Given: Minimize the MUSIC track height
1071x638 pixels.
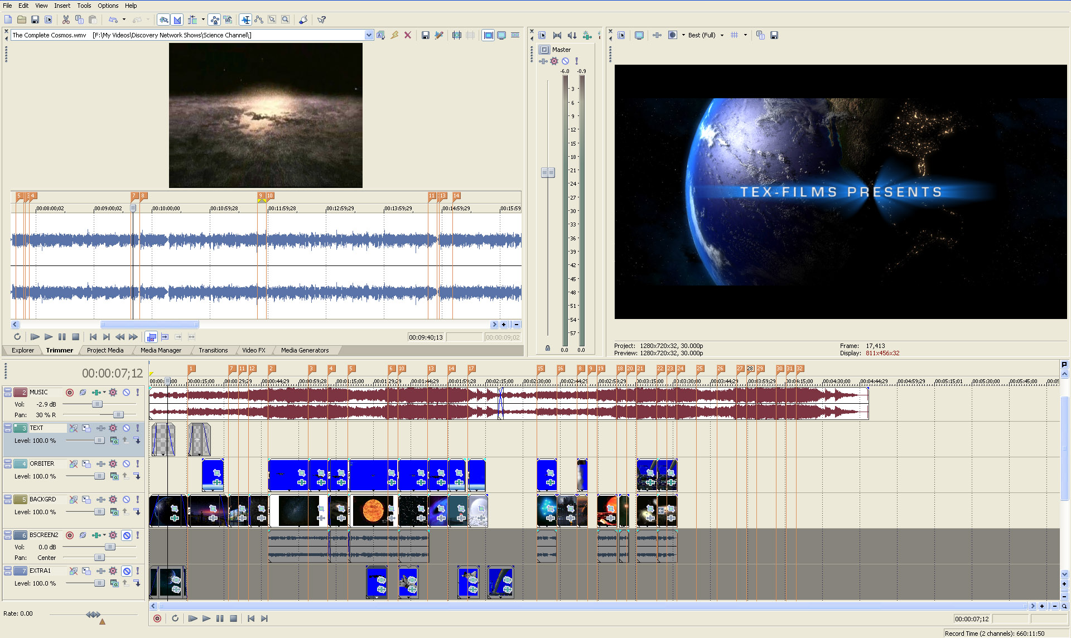Looking at the screenshot, I should (x=8, y=390).
